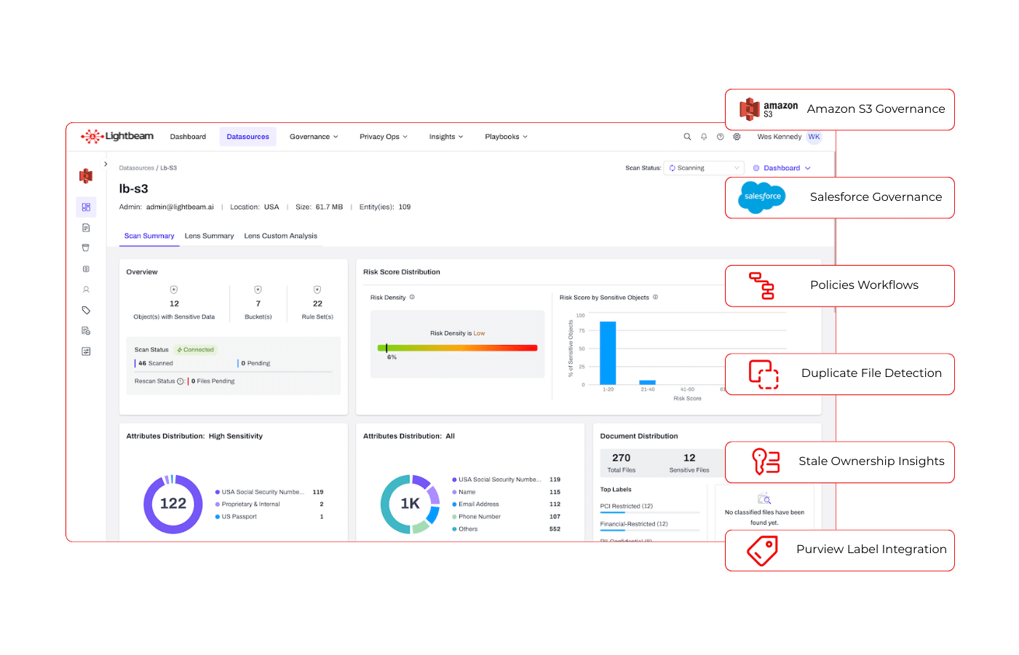The image size is (1019, 655).
Task: Open notifications bell icon
Action: 704,137
